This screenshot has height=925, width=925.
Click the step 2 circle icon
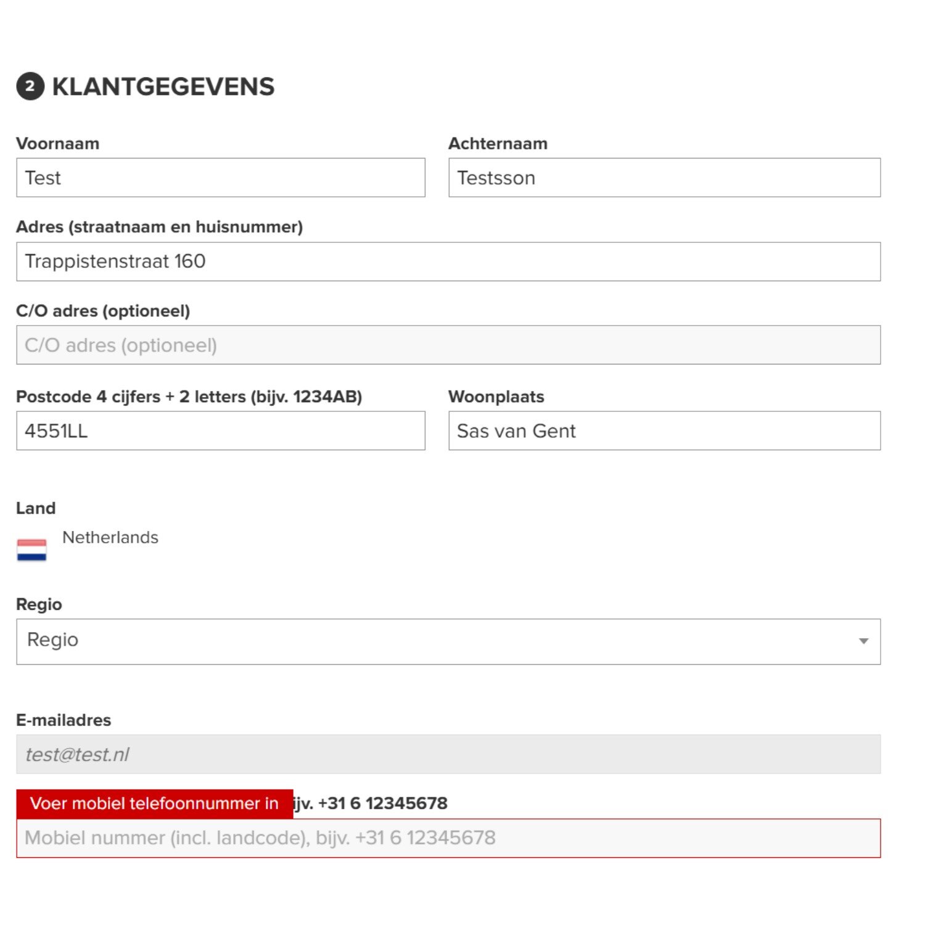click(x=30, y=86)
